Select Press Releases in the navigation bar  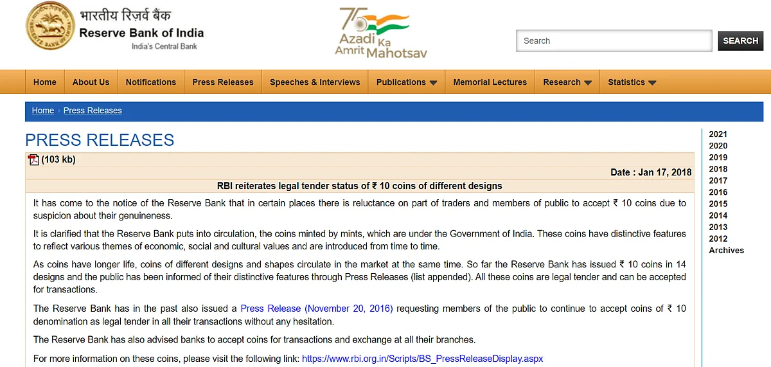click(x=223, y=82)
